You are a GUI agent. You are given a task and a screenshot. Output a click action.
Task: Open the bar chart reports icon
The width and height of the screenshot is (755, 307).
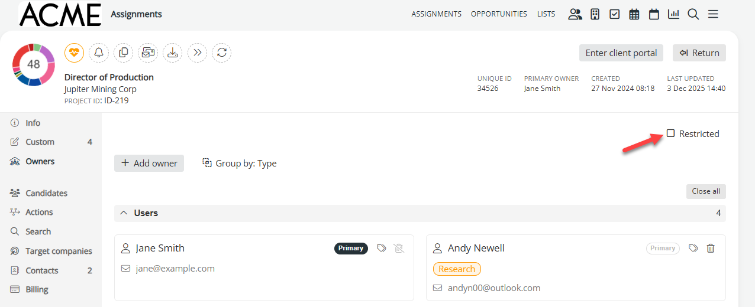point(673,14)
